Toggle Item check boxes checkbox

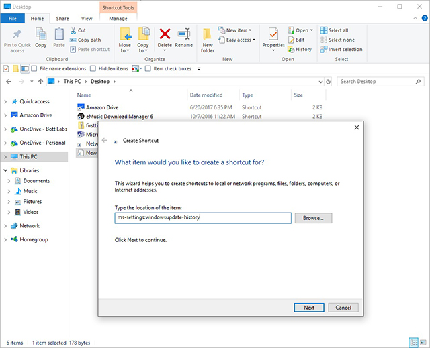pos(148,68)
